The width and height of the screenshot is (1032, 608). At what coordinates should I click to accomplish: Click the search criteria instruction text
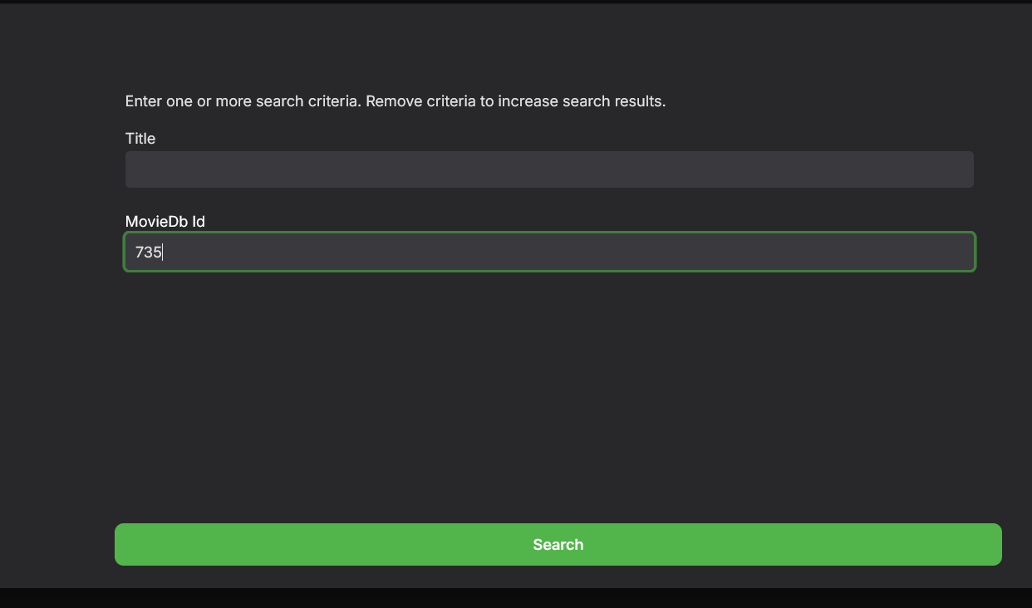coord(395,101)
